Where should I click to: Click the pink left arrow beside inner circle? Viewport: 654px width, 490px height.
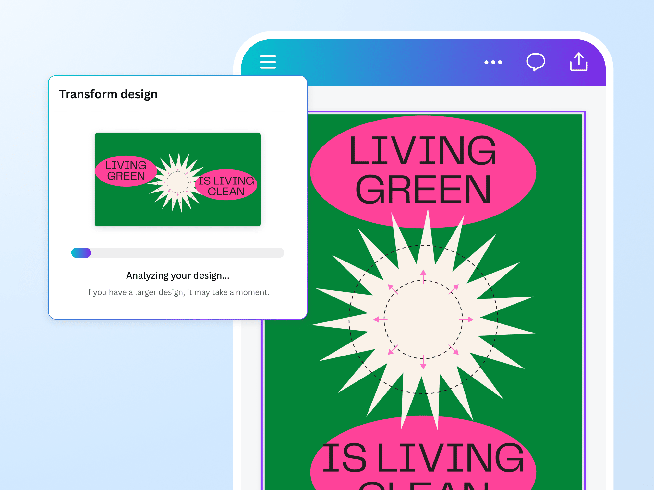coord(380,320)
